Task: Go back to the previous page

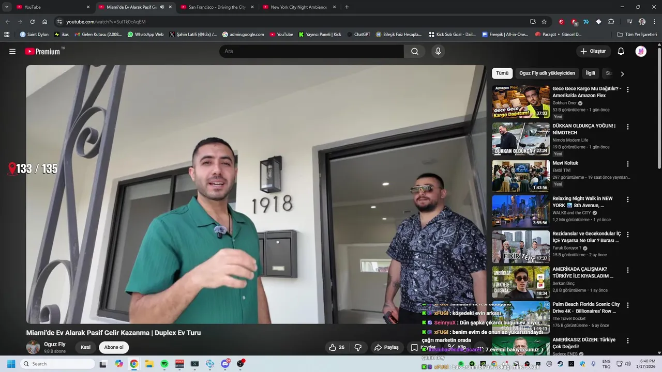Action: (7, 22)
